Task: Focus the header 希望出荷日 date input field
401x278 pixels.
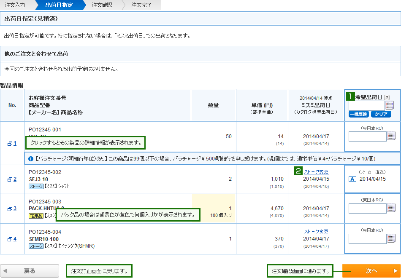Action: click(367, 105)
